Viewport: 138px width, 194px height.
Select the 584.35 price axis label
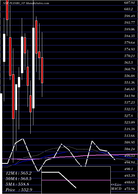pyautogui.click(x=129, y=36)
